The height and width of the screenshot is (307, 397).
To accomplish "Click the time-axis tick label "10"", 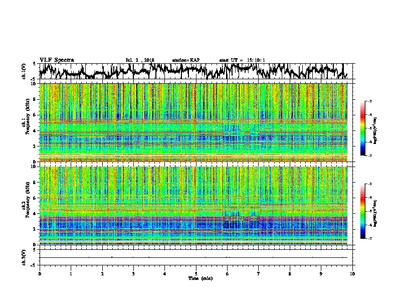I will (x=352, y=274).
